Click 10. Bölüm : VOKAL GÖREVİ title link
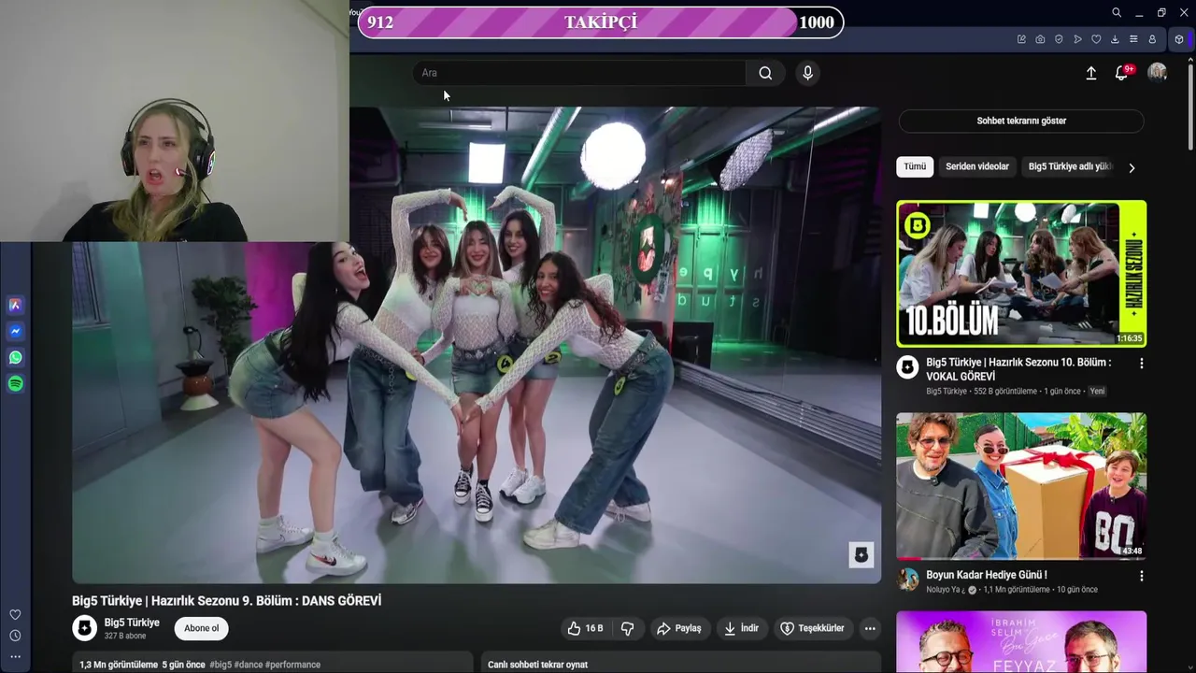Viewport: 1196px width, 673px height. coord(1018,369)
